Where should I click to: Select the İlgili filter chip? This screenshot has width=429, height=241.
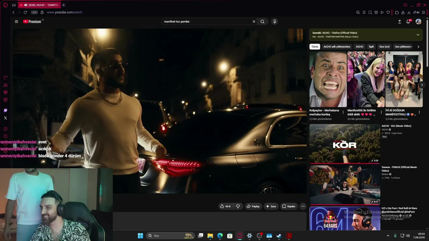click(371, 47)
